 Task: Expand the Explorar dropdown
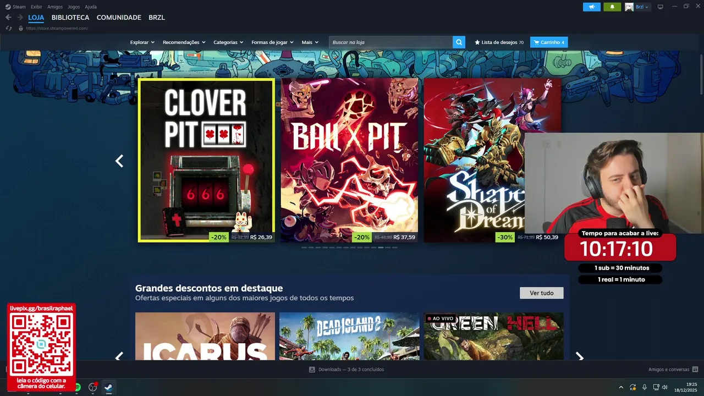[x=142, y=42]
